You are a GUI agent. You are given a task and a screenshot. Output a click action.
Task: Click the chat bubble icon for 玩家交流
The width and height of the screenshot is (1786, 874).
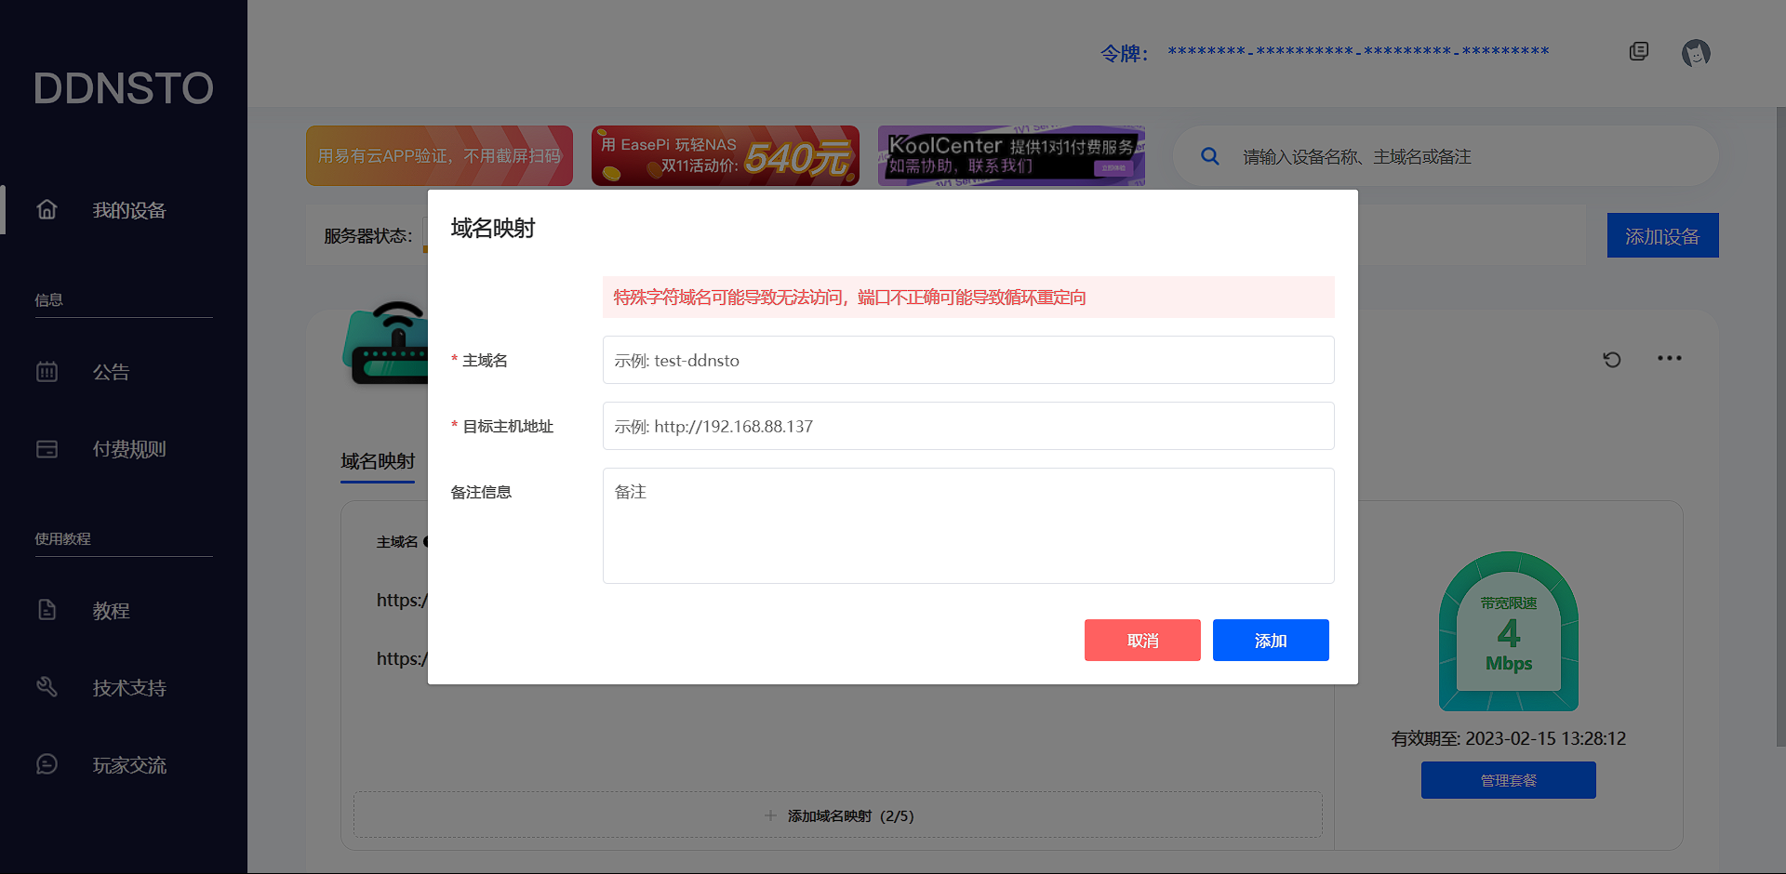47,764
